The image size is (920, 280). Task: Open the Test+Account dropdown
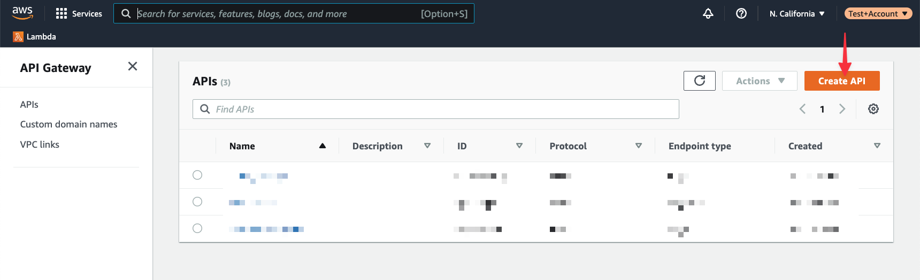[x=878, y=13]
